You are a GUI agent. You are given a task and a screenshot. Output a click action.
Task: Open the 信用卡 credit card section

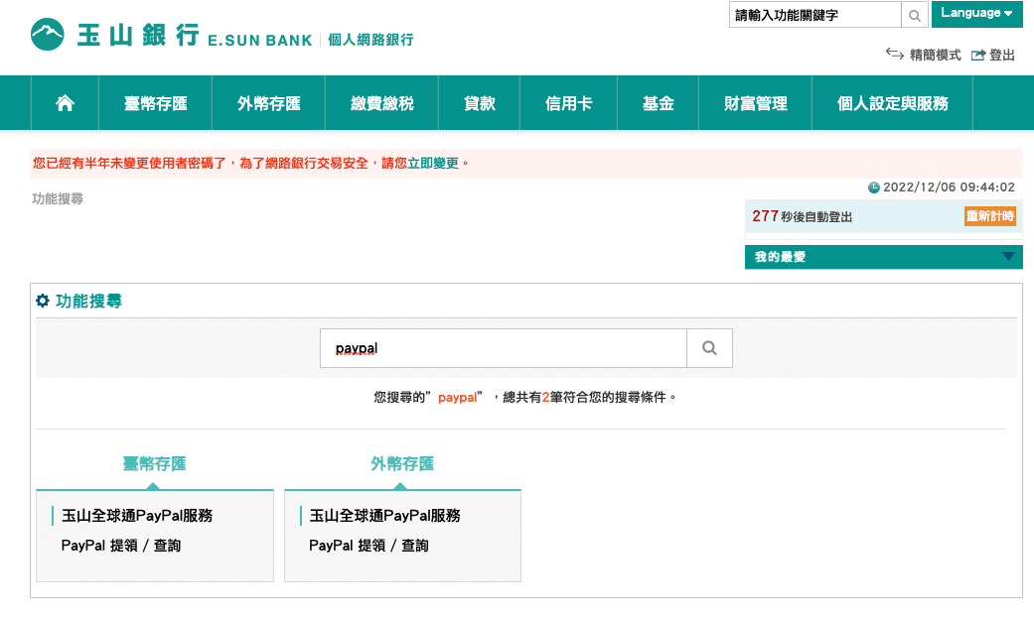568,102
